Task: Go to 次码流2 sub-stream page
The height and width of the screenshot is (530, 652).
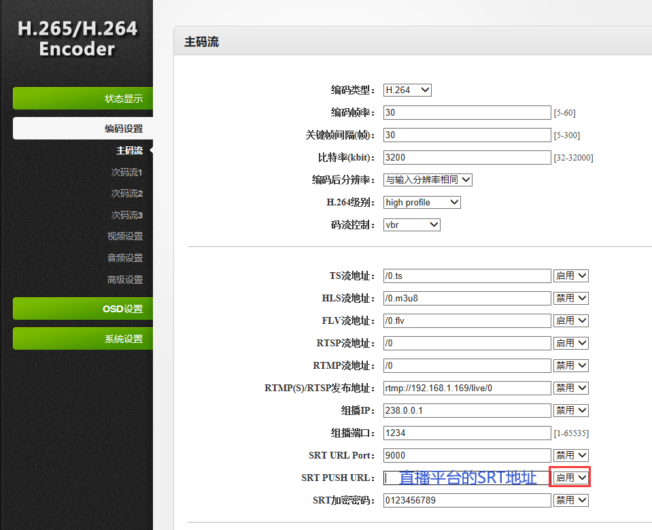Action: coord(126,193)
